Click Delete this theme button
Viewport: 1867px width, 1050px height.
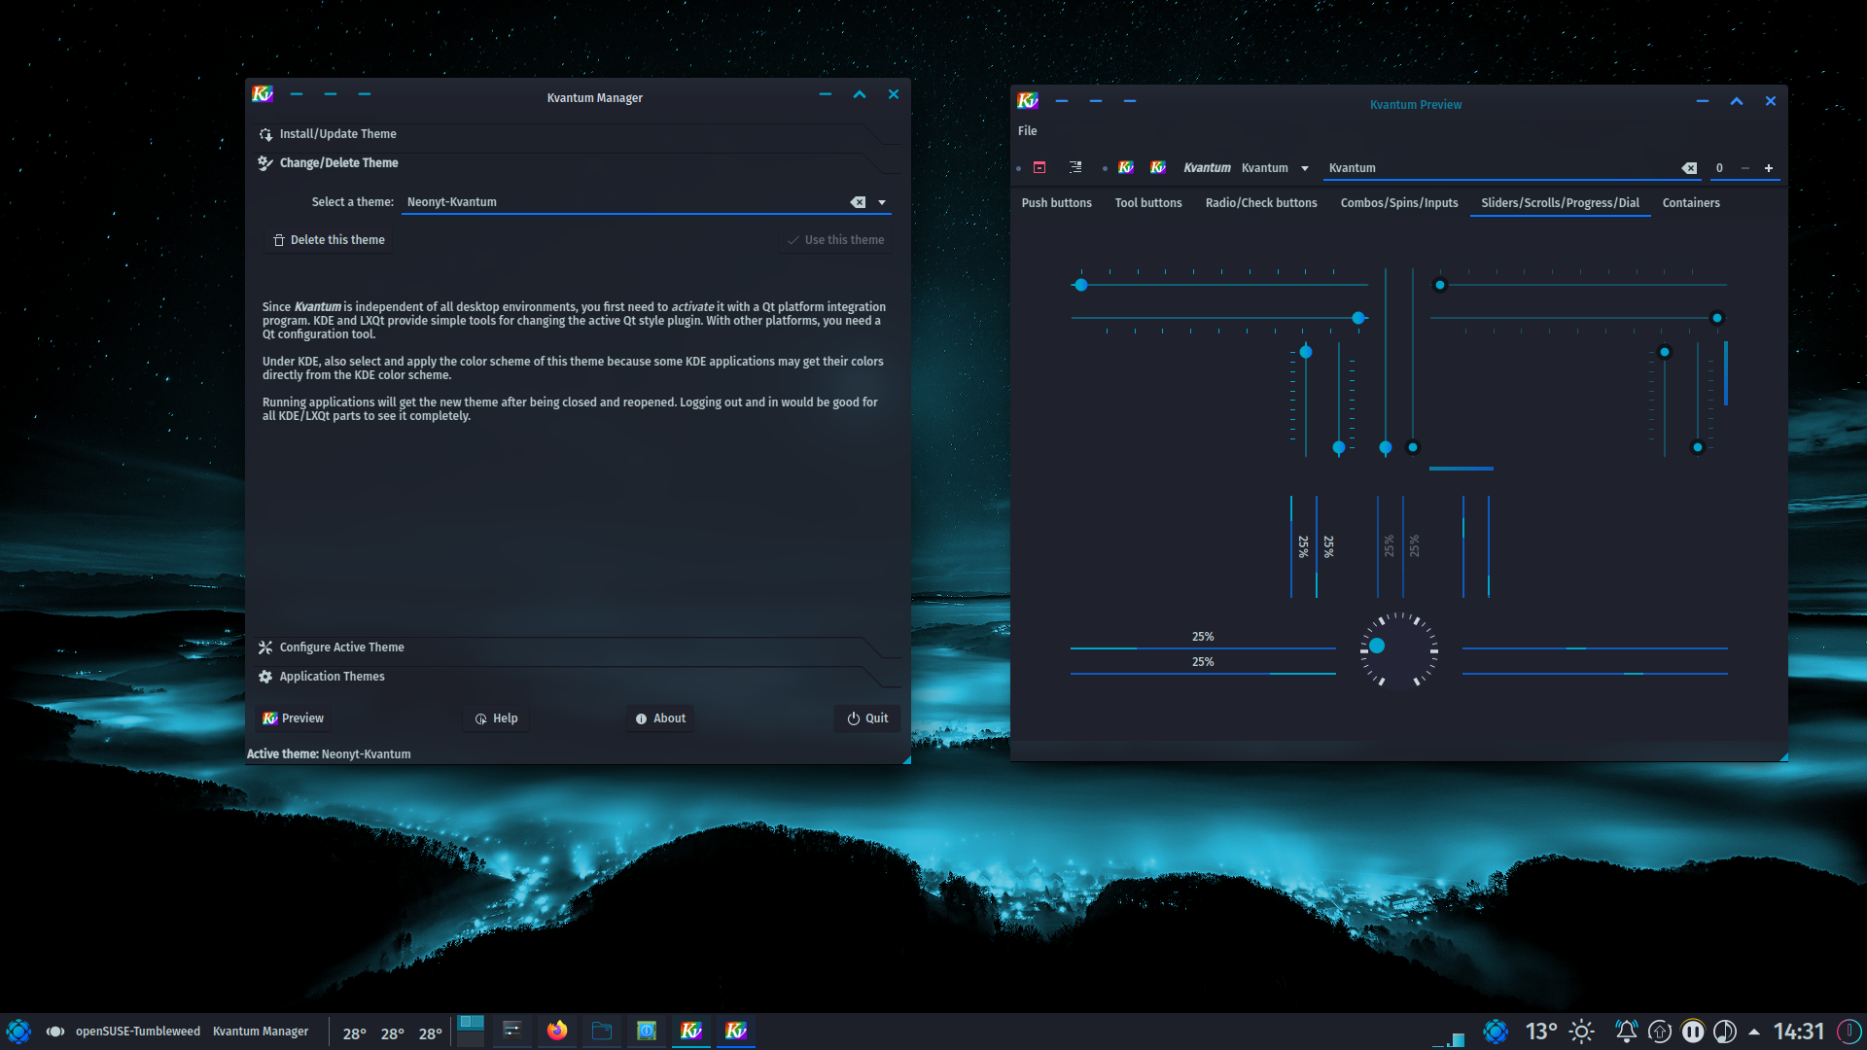coord(329,240)
